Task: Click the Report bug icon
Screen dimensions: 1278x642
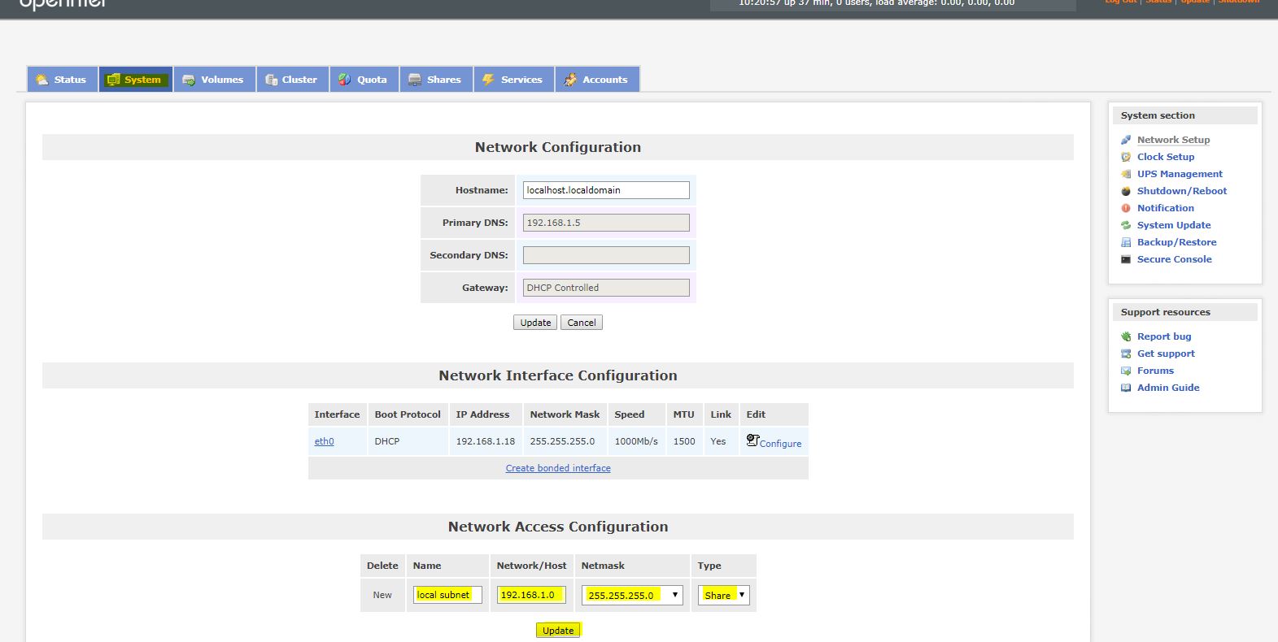Action: (1126, 336)
